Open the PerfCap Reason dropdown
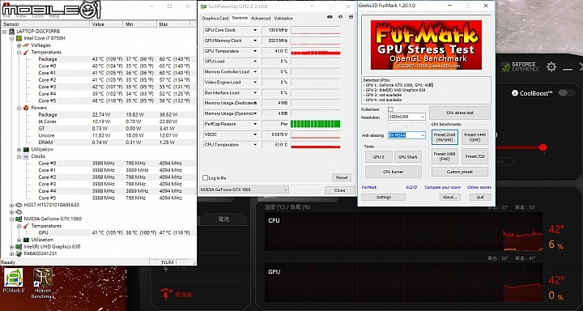 [255, 124]
